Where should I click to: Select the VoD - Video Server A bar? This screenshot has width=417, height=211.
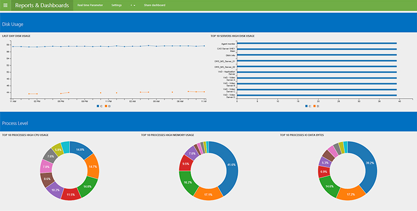pos(317,78)
